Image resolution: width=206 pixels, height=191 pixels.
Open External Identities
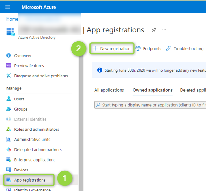point(30,119)
